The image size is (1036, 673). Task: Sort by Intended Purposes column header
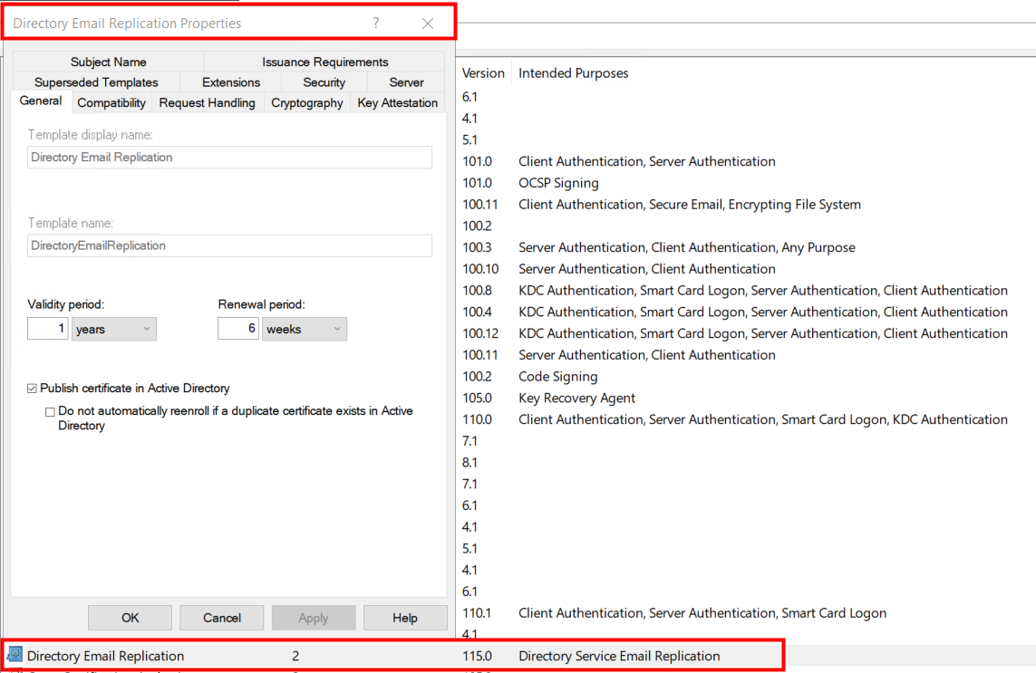coord(573,72)
